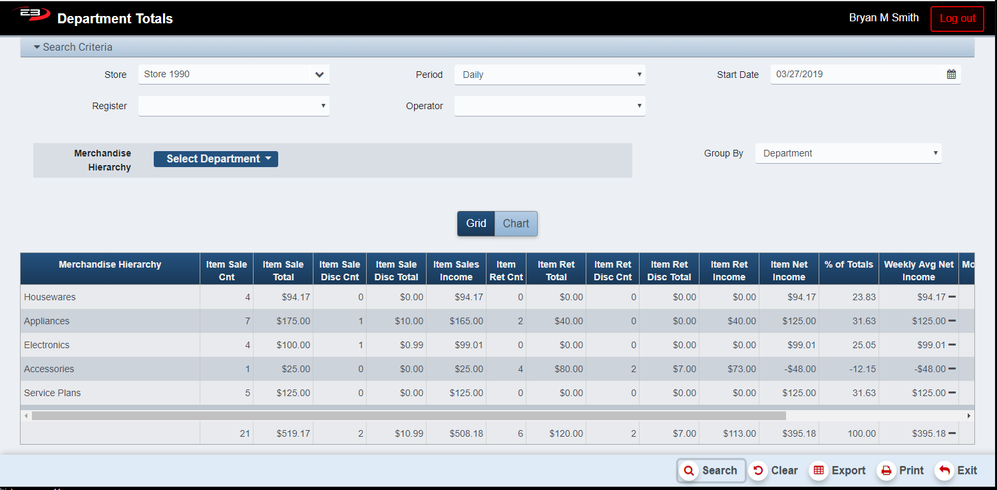Click the Search magnifier icon
Image resolution: width=997 pixels, height=490 pixels.
(690, 471)
